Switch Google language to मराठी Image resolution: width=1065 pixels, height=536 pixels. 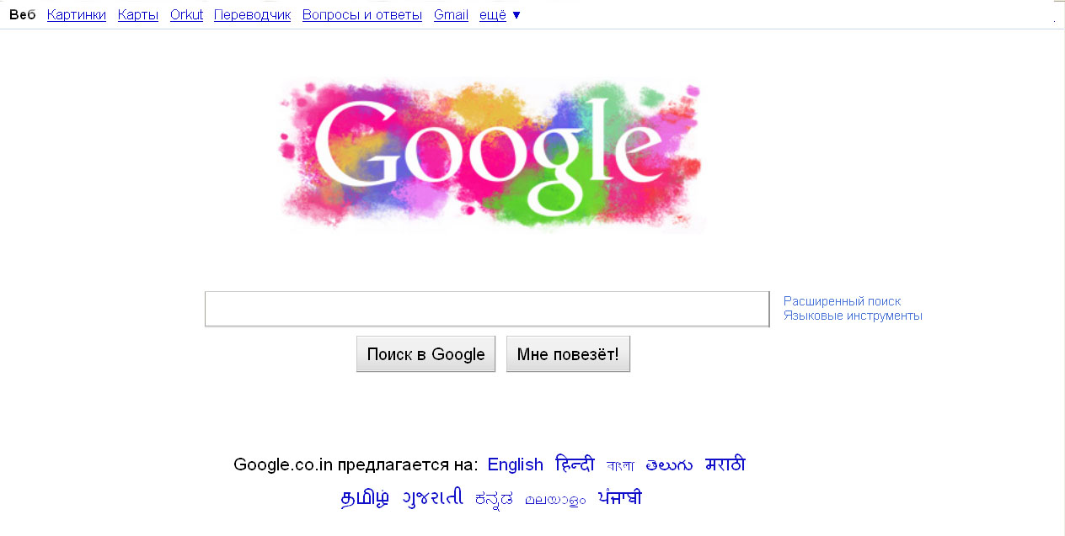(x=725, y=464)
